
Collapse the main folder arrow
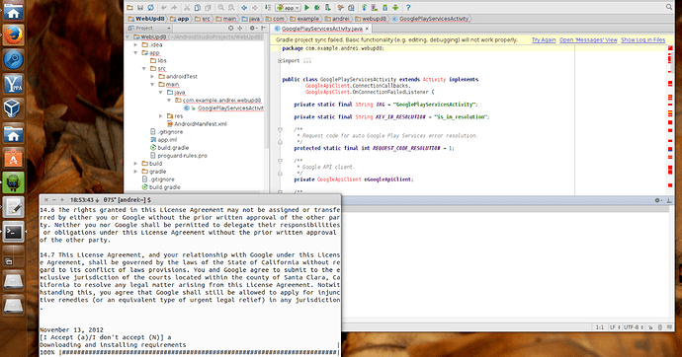tap(152, 84)
